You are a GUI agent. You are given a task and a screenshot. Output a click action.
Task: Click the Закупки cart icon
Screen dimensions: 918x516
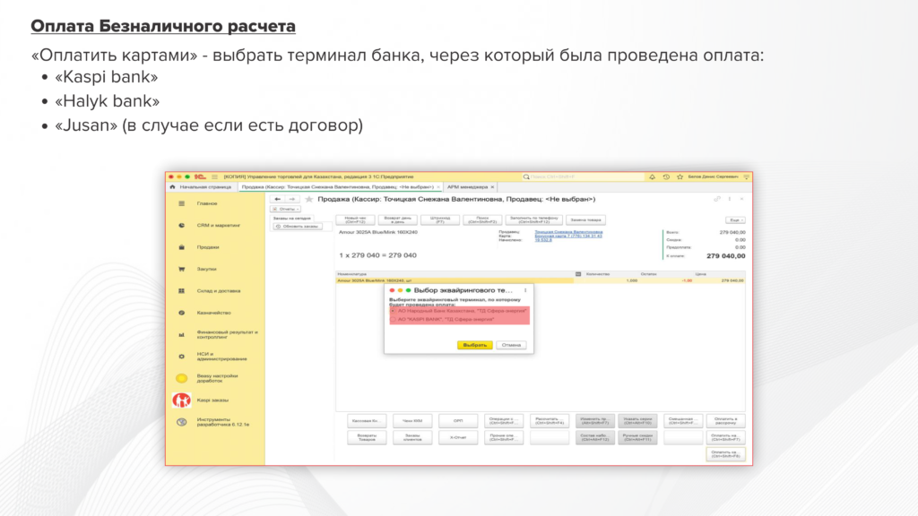pos(181,269)
